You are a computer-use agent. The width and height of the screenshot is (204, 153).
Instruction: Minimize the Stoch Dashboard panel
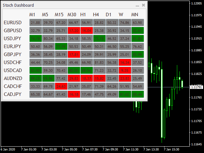pyautogui.click(x=137, y=5)
